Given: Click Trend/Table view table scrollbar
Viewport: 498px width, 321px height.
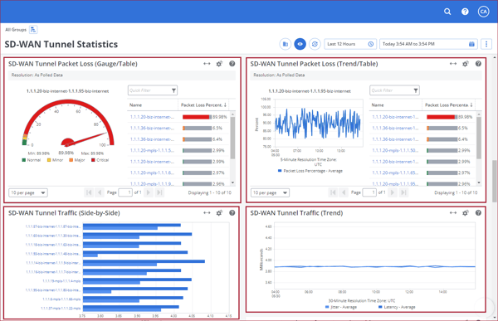Looking at the screenshot, I should [x=479, y=138].
